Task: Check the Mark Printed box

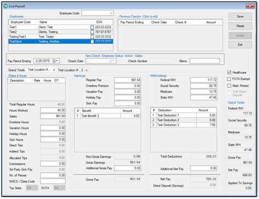Action: (229, 86)
